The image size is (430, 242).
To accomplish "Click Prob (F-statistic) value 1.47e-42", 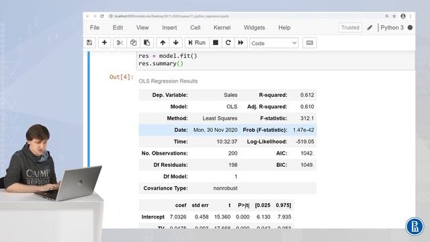I will 303,130.
